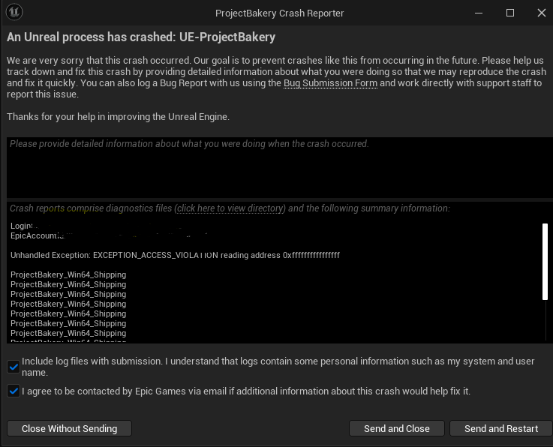Choose Send and Restart
Screen dimensions: 553x447
(x=500, y=428)
